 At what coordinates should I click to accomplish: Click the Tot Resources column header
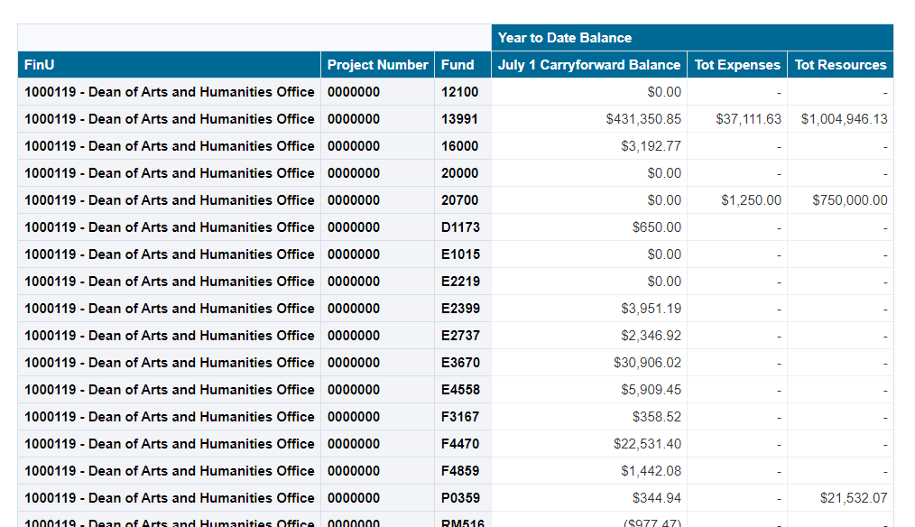click(x=840, y=65)
